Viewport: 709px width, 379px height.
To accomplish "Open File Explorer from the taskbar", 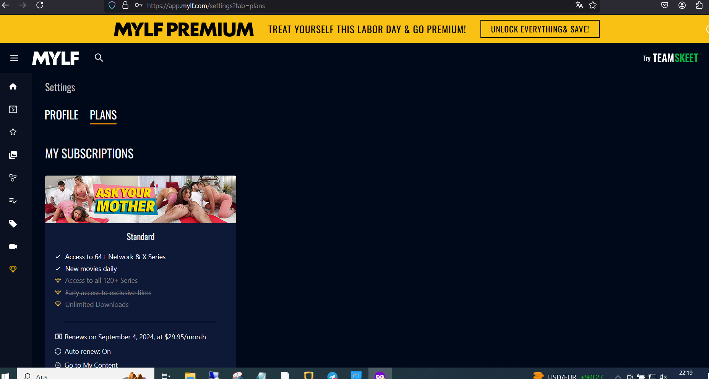I will (190, 376).
